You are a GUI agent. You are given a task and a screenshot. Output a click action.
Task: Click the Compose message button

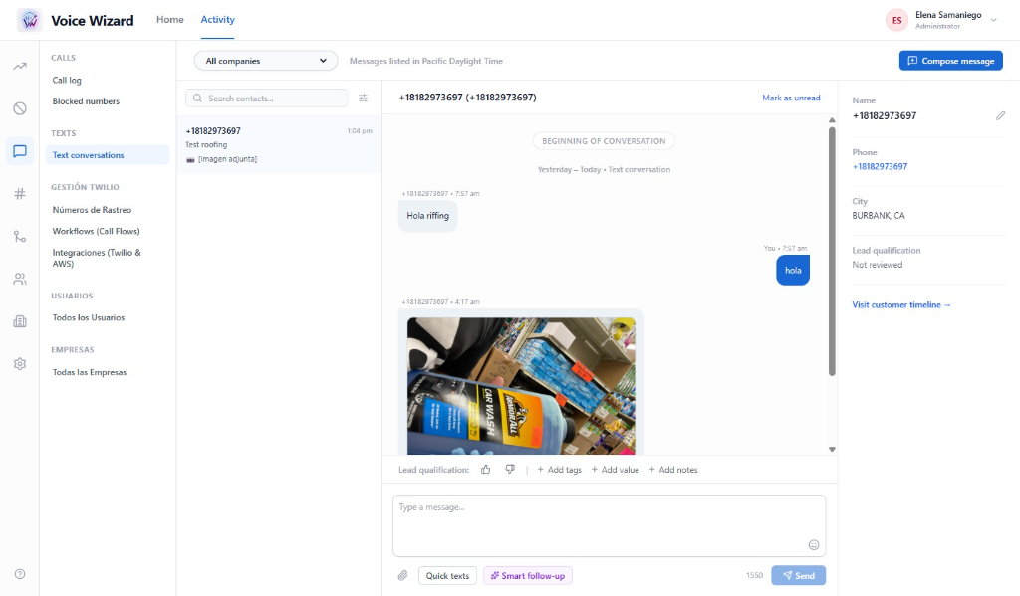951,61
